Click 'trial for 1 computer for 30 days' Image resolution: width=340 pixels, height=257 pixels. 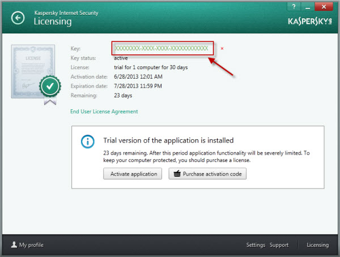(151, 67)
